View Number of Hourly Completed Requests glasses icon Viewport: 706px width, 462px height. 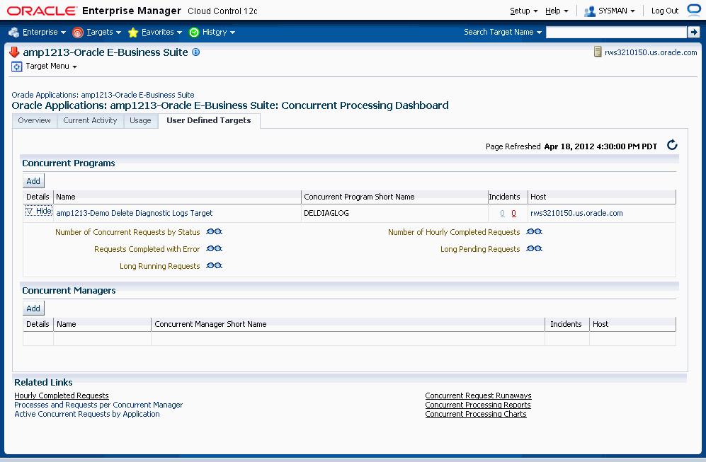click(x=535, y=231)
